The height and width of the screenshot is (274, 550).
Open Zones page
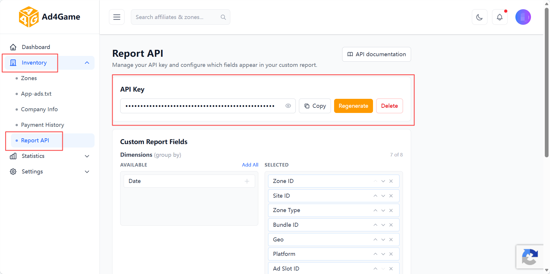[29, 78]
